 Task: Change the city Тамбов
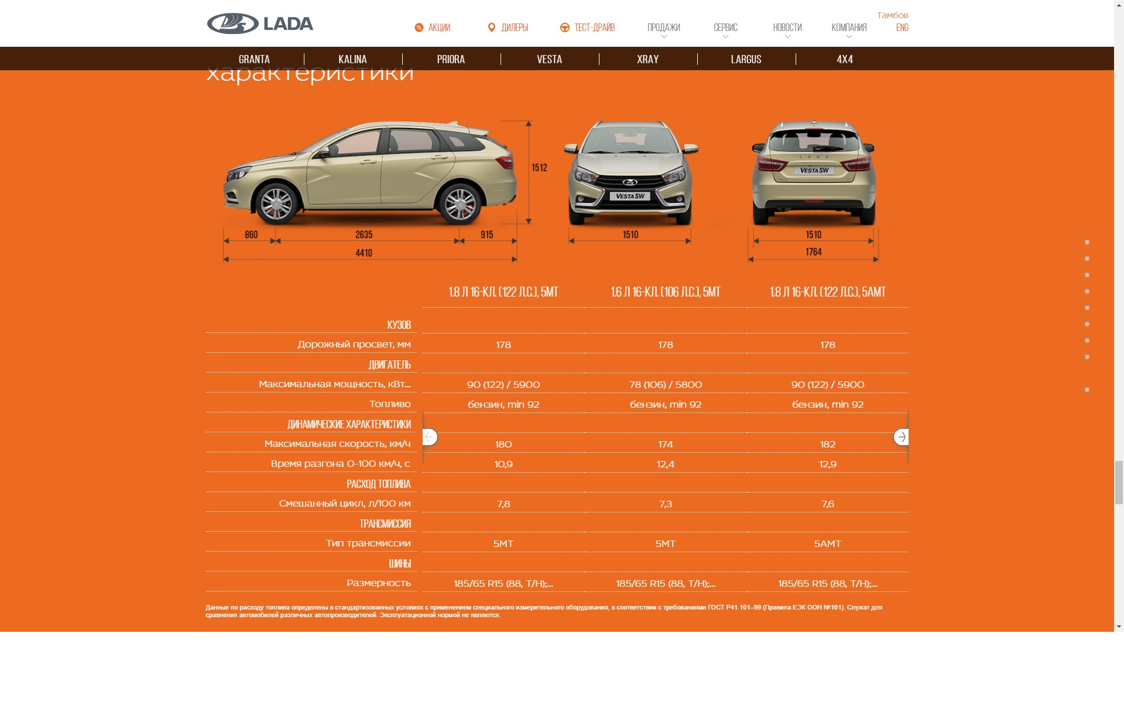(892, 15)
